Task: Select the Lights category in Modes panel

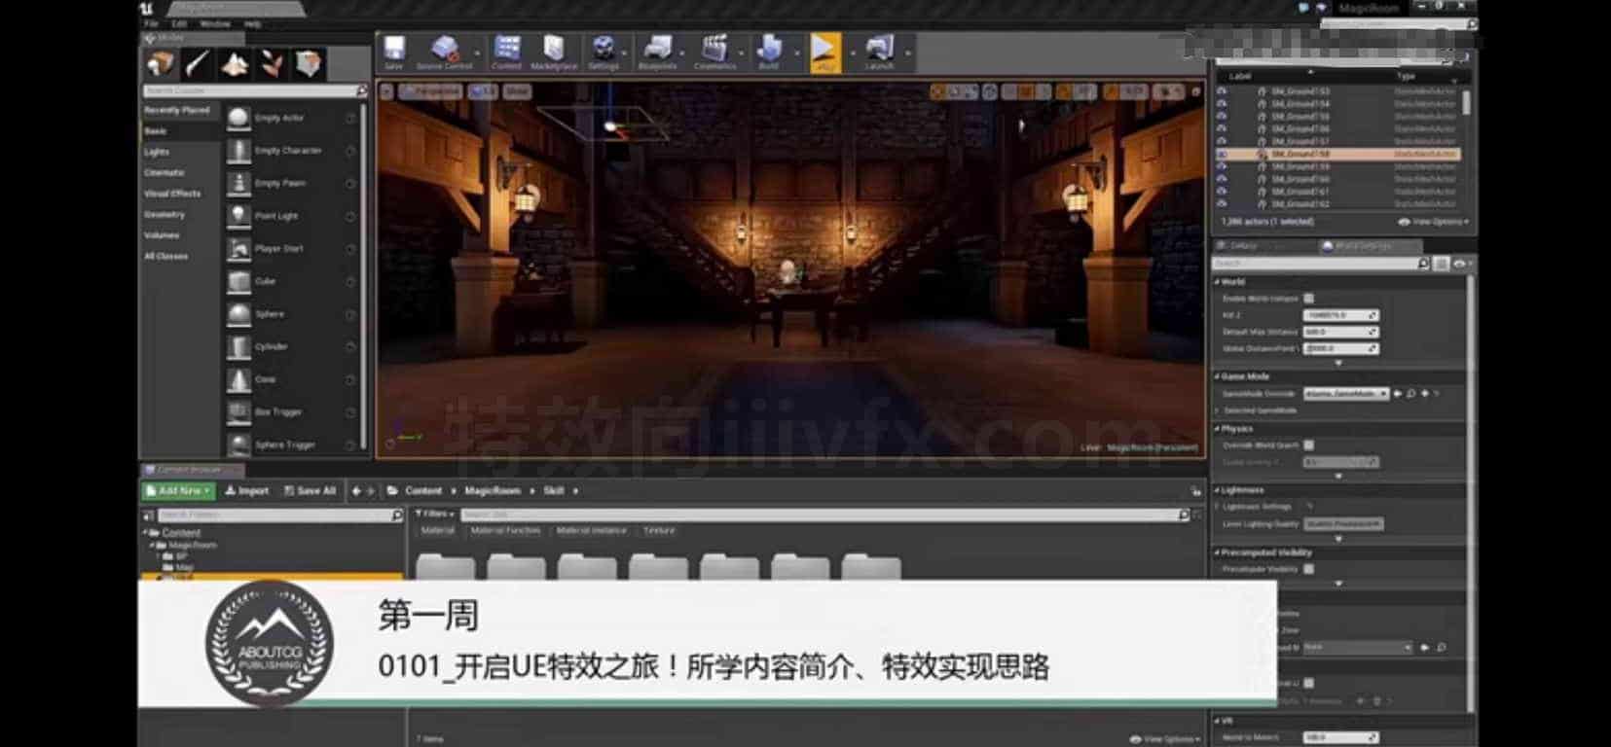Action: (x=157, y=152)
